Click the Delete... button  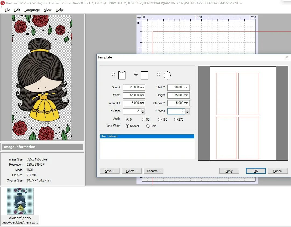(132, 171)
